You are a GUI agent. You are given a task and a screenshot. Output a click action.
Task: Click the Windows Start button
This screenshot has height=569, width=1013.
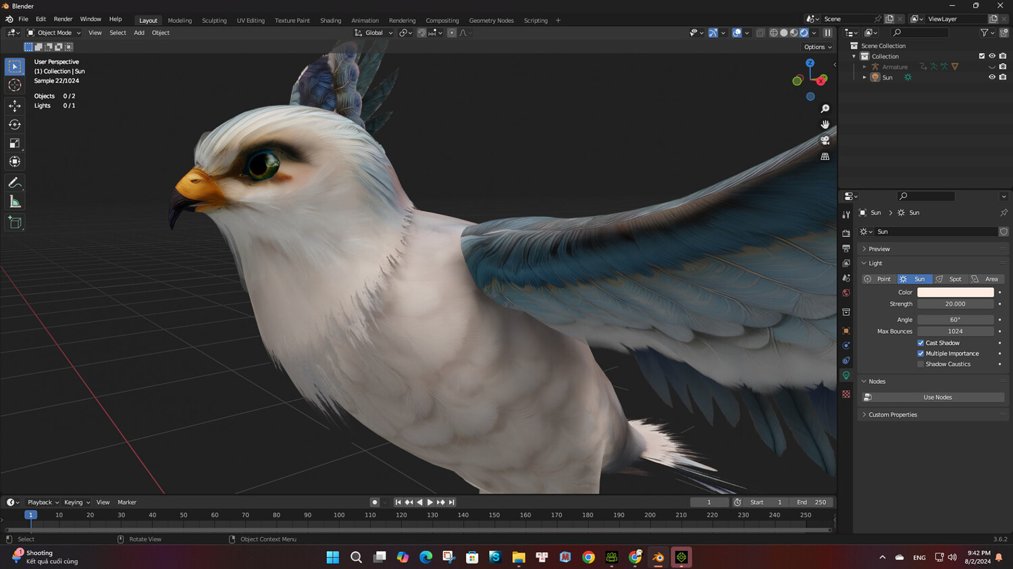coord(333,557)
